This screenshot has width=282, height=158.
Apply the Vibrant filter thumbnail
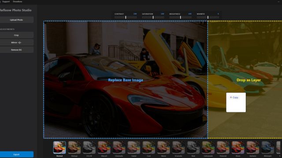104,147
